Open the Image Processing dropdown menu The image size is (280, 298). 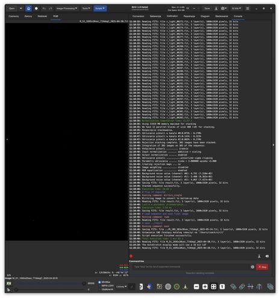67,8
